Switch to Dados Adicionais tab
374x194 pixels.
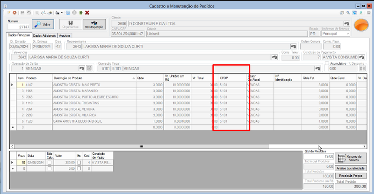44,35
